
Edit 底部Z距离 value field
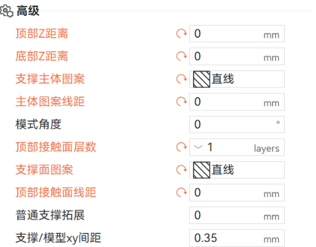point(237,56)
